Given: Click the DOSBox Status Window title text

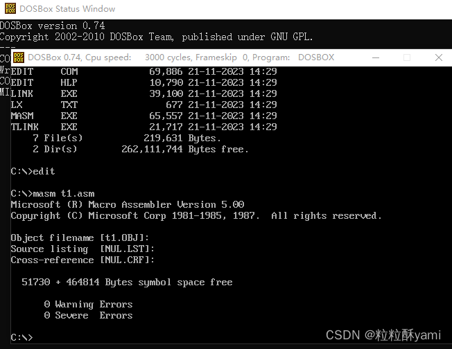Looking at the screenshot, I should tap(67, 9).
